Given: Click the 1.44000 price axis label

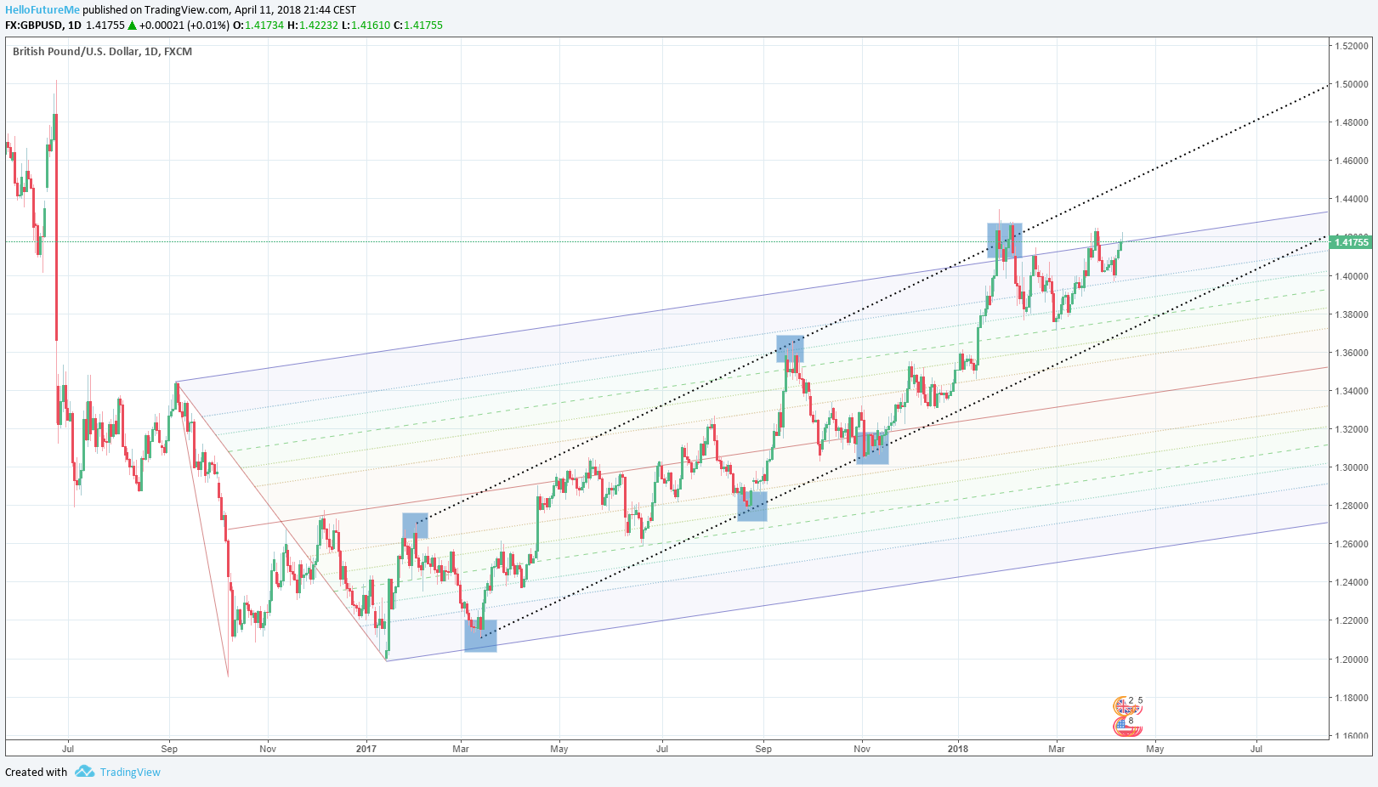Looking at the screenshot, I should click(1352, 199).
